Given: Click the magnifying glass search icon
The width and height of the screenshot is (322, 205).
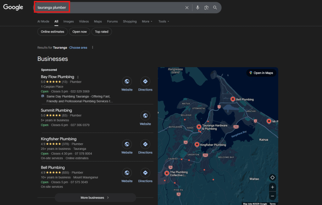Looking at the screenshot, I should click(x=215, y=8).
